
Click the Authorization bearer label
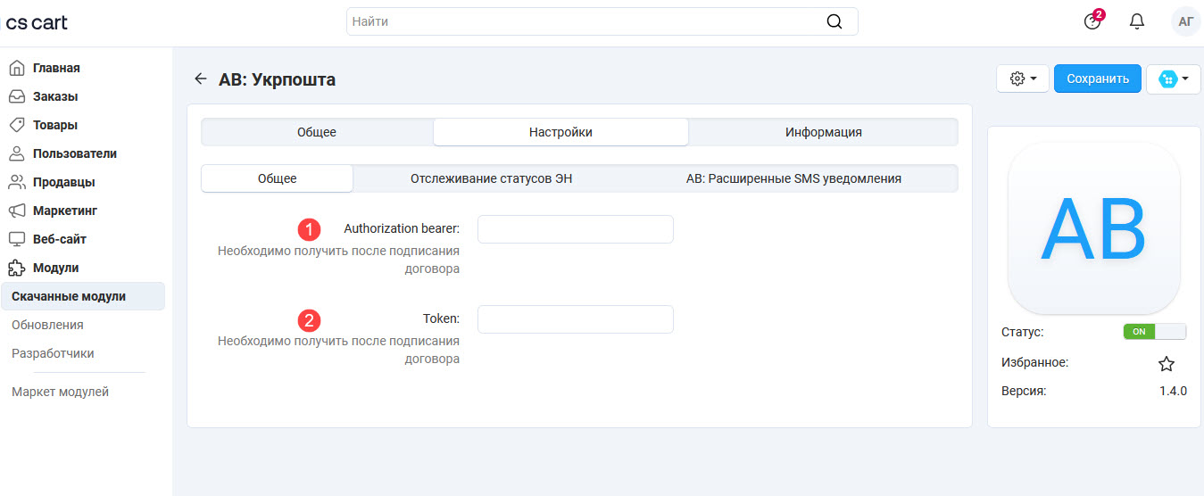[x=402, y=229]
